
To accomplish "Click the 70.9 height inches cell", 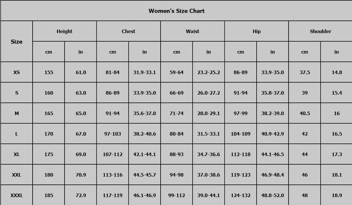I will [81, 175].
